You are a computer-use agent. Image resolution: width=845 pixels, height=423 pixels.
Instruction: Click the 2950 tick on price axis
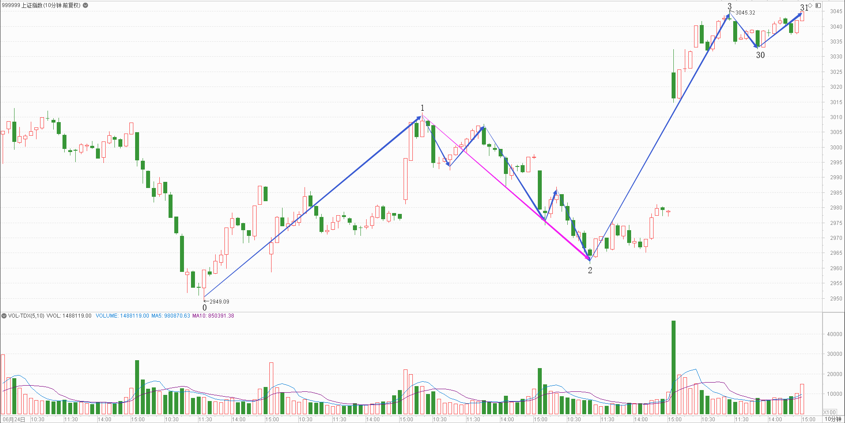(836, 299)
